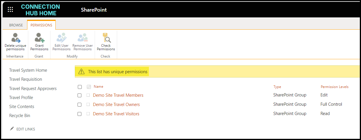Open the app launcher waffle icon
The height and width of the screenshot is (140, 361).
[10, 10]
